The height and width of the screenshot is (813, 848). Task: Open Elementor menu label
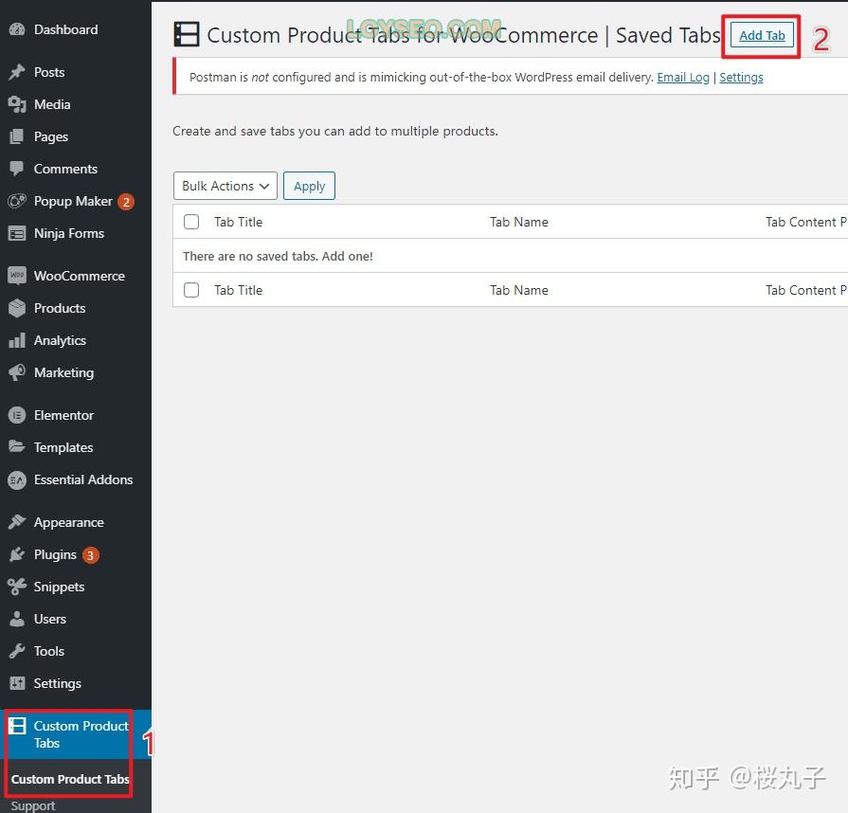[63, 415]
